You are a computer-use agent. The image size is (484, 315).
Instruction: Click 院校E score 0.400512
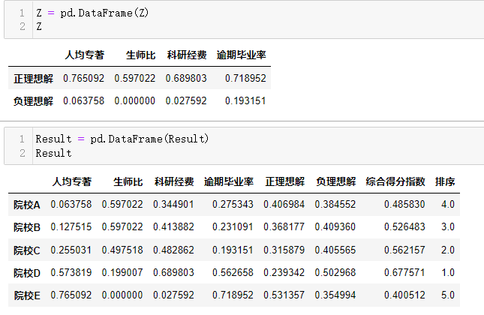click(404, 295)
